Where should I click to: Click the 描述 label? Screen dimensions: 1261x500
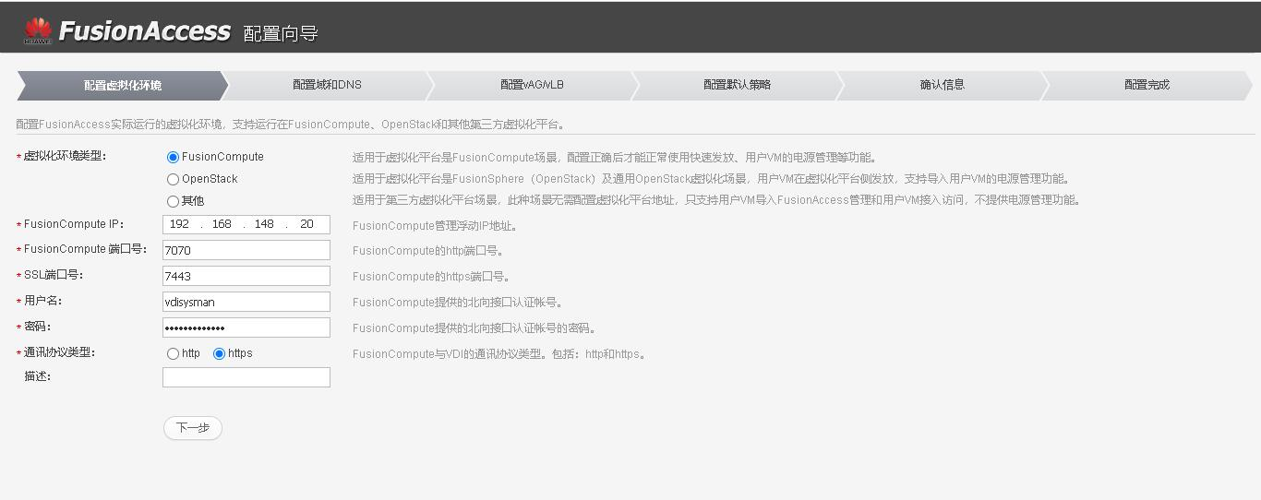point(37,376)
